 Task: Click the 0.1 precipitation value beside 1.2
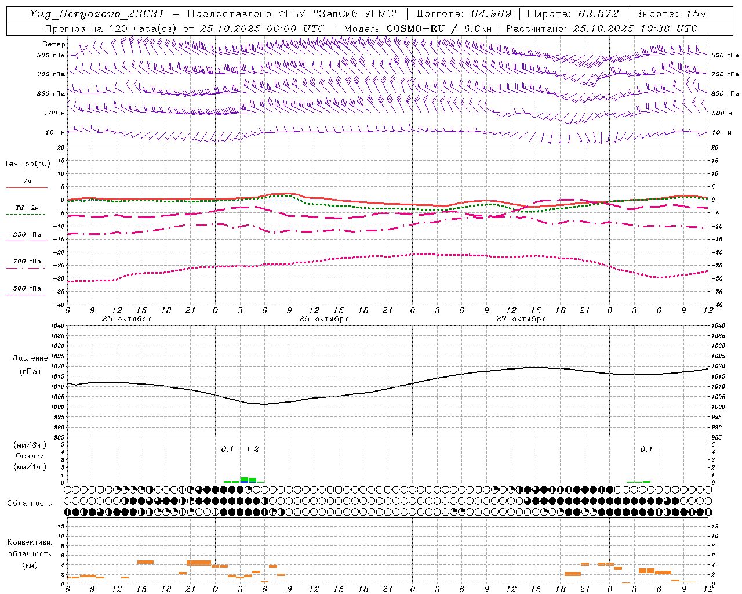pyautogui.click(x=227, y=449)
